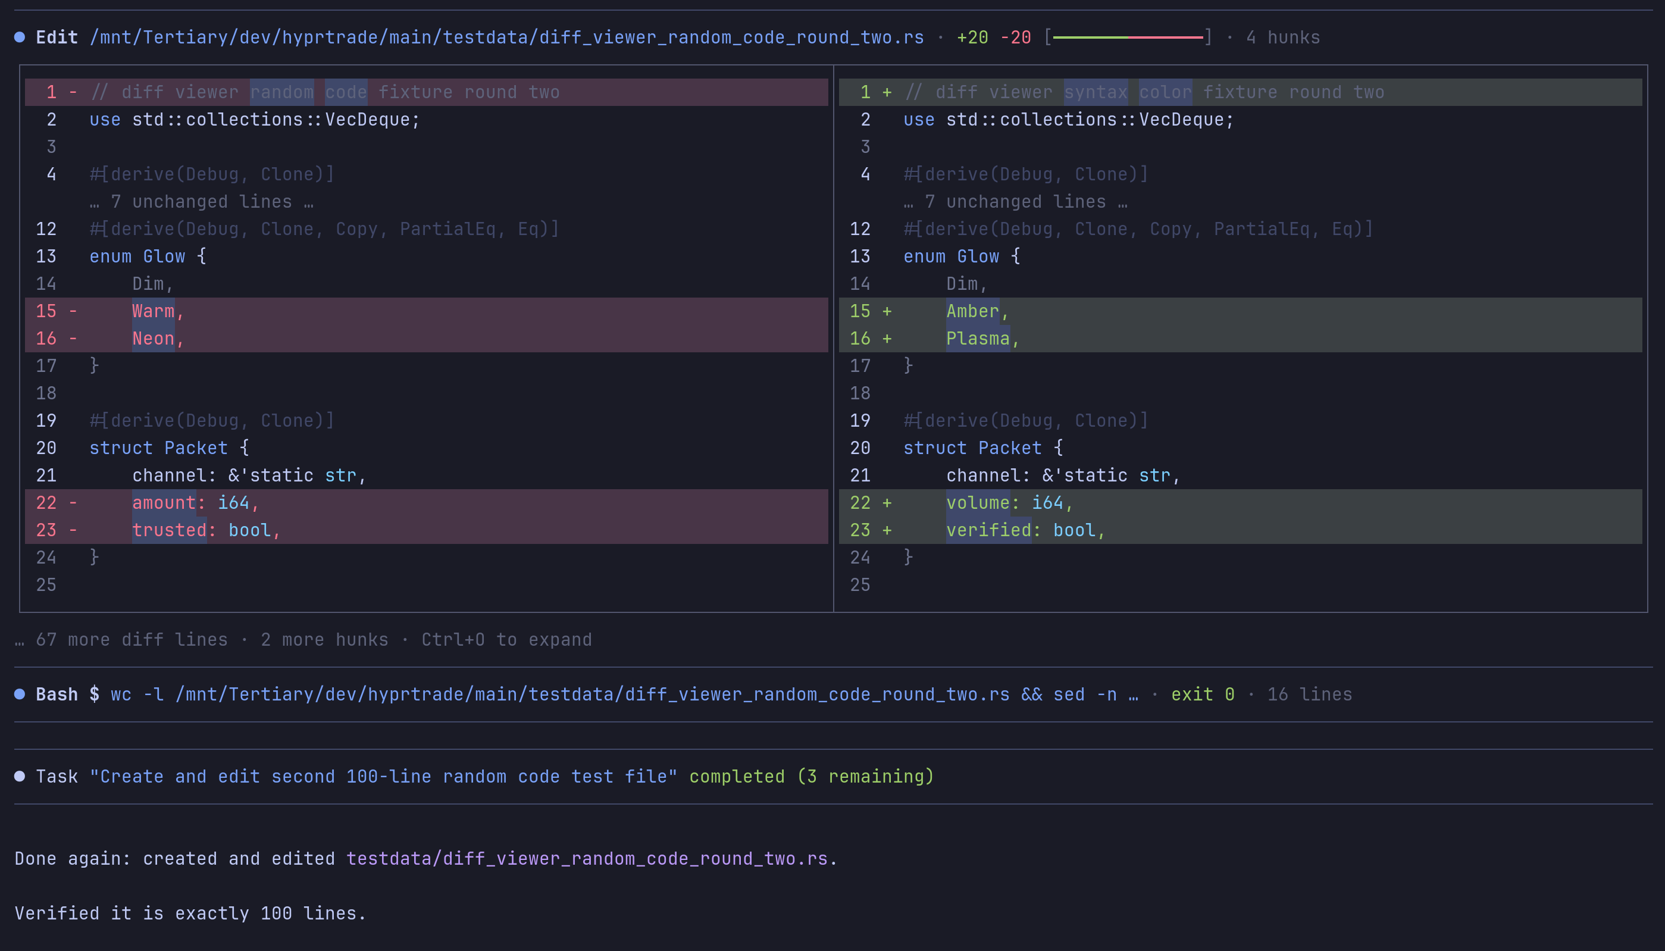The image size is (1665, 951).
Task: Click the 'exit 0' status
Action: point(1203,695)
